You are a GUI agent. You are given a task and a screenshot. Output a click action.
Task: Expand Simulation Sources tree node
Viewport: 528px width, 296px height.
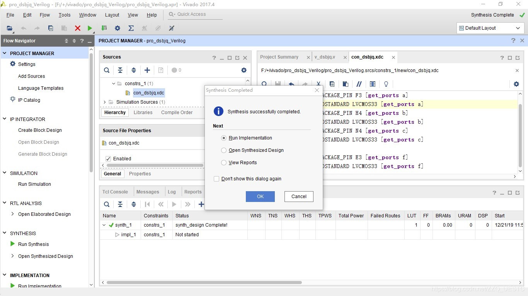(105, 102)
